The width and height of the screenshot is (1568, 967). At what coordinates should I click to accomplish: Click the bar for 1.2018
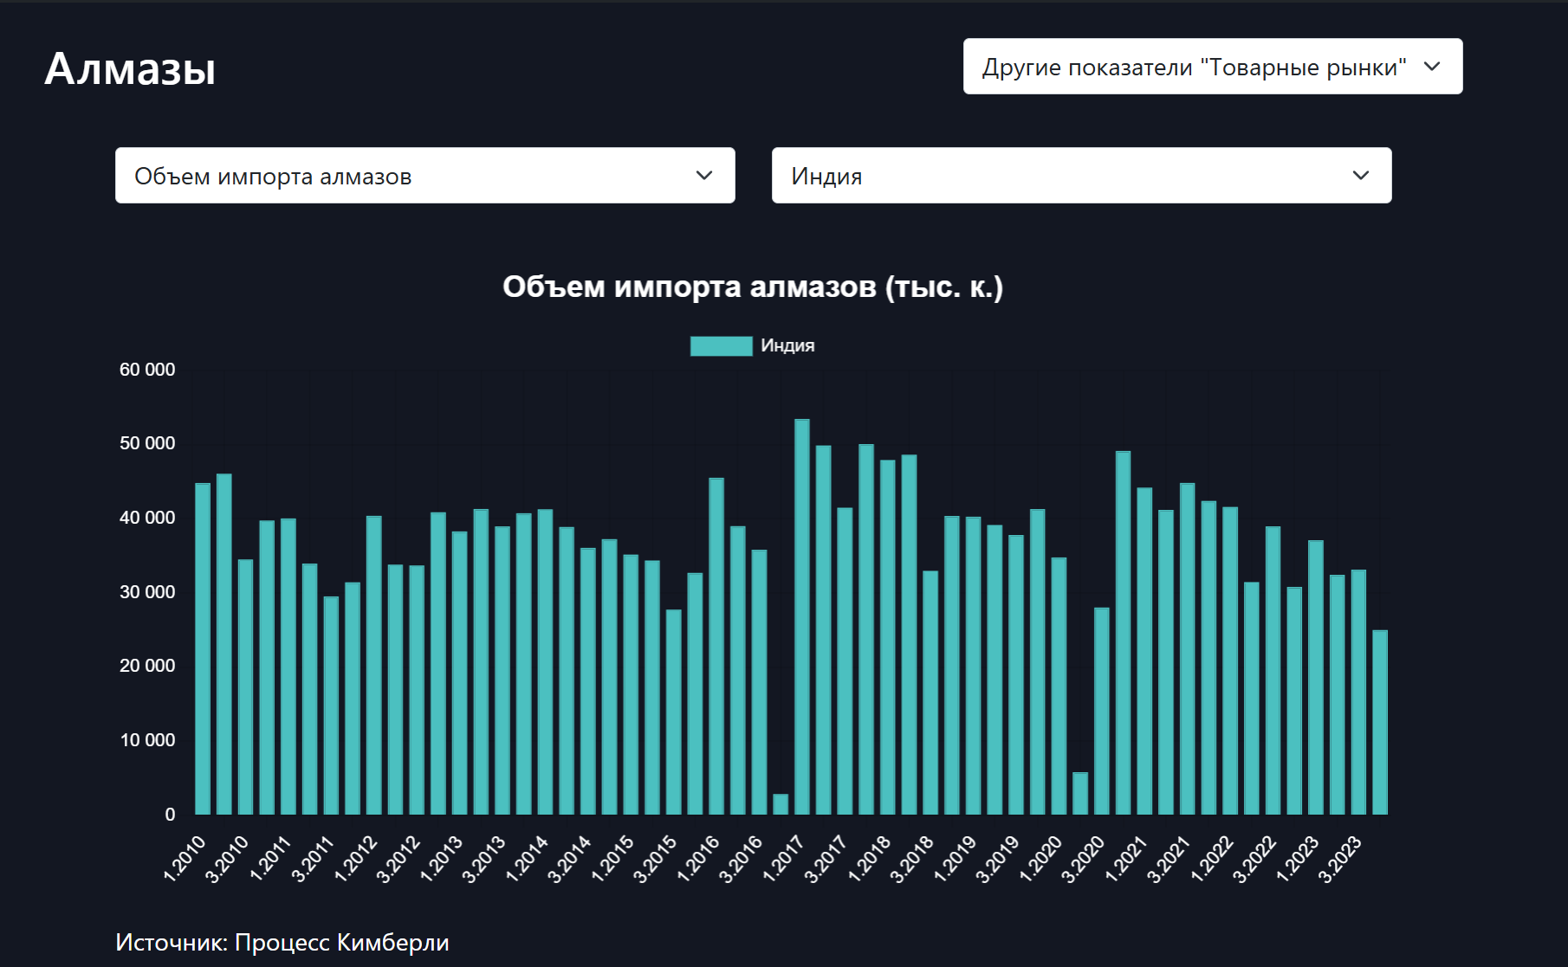click(888, 637)
